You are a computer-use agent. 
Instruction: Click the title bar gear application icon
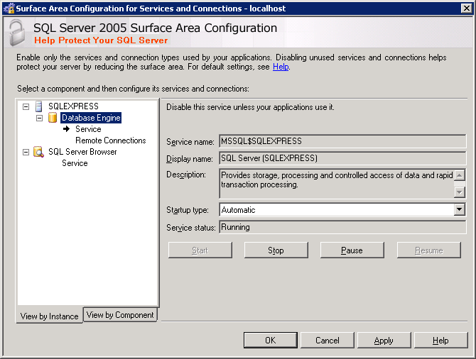click(x=9, y=9)
